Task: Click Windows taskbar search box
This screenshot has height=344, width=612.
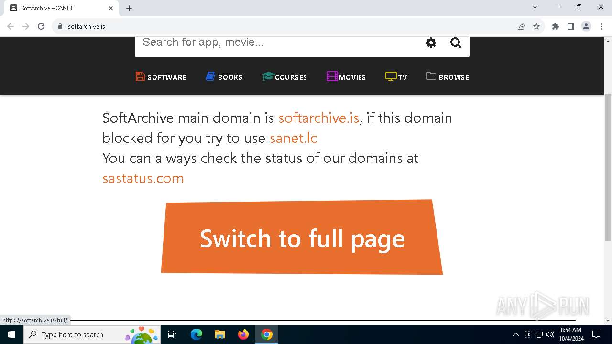Action: [91, 334]
